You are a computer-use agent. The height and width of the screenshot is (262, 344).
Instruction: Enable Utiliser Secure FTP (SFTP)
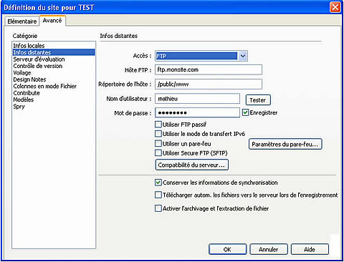click(x=158, y=152)
